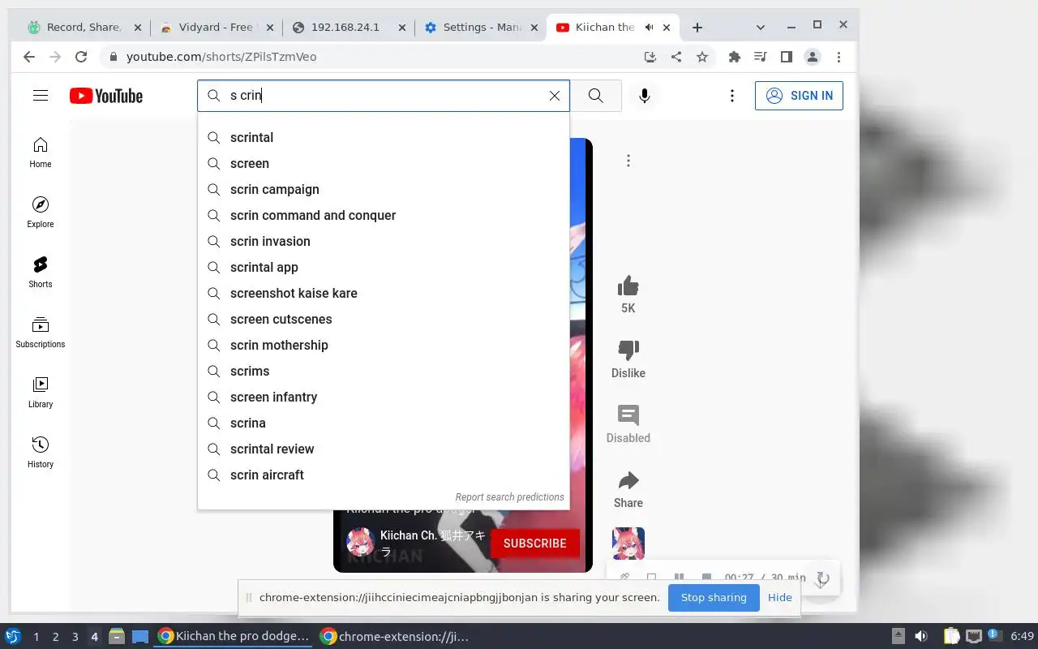Click share this page icon in address bar
The height and width of the screenshot is (649, 1038).
point(676,57)
